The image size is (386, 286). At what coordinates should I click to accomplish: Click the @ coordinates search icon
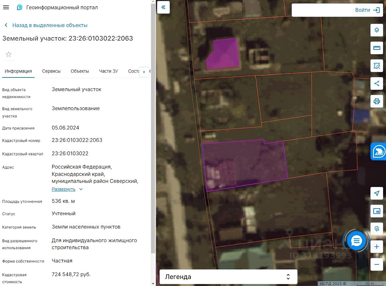tap(377, 228)
